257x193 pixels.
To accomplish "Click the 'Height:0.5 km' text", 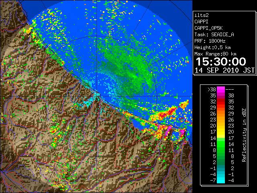I will (x=212, y=47).
